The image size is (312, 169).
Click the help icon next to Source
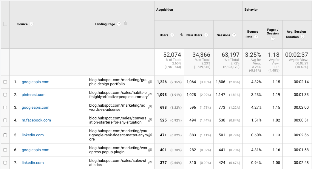32,24
